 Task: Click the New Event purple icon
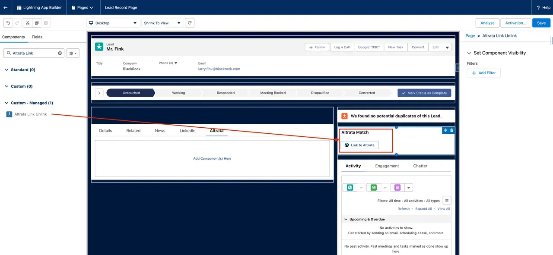397,187
